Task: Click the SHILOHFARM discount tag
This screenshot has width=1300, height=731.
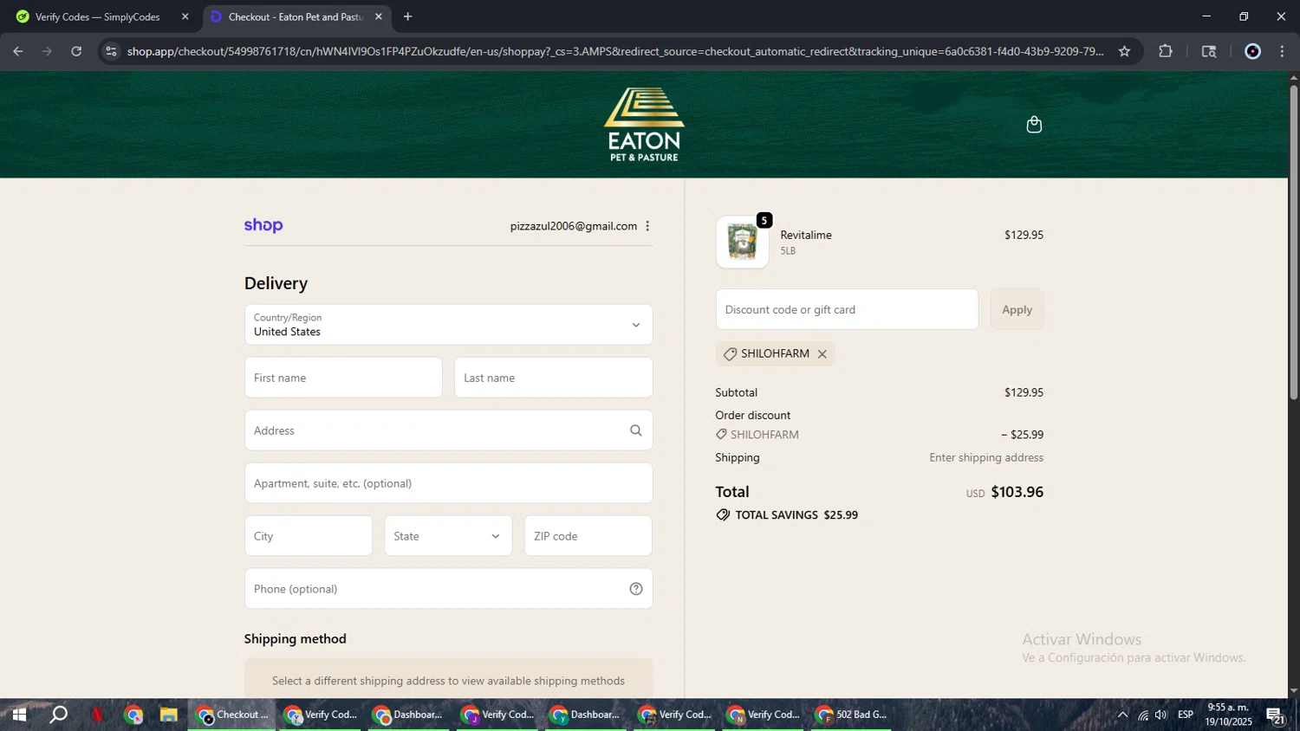Action: 775,354
